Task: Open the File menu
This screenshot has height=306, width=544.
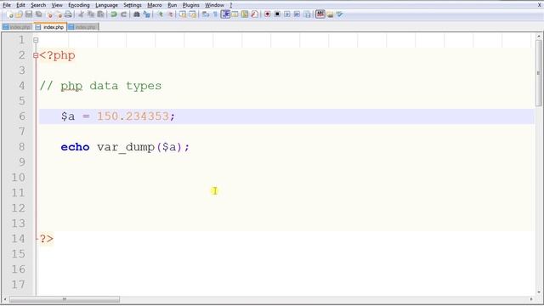Action: 7,5
